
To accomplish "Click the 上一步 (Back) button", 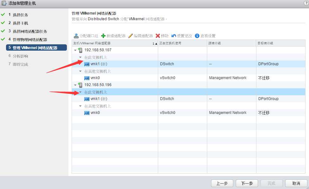I will 222,183.
